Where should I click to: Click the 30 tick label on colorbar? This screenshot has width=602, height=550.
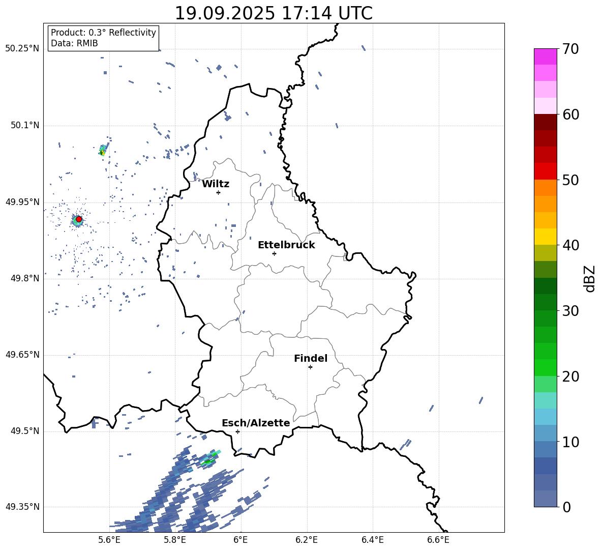point(570,311)
